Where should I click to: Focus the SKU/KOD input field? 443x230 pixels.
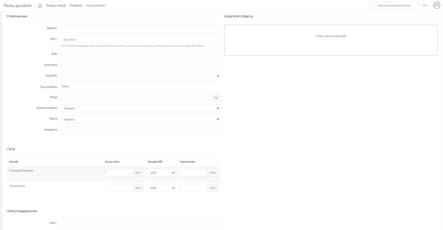point(141,39)
